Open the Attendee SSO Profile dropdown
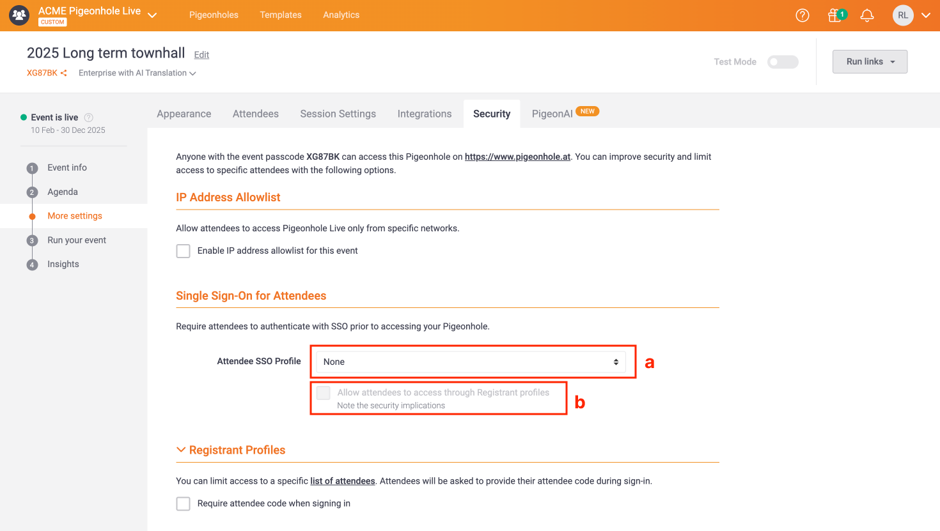940x531 pixels. point(471,362)
